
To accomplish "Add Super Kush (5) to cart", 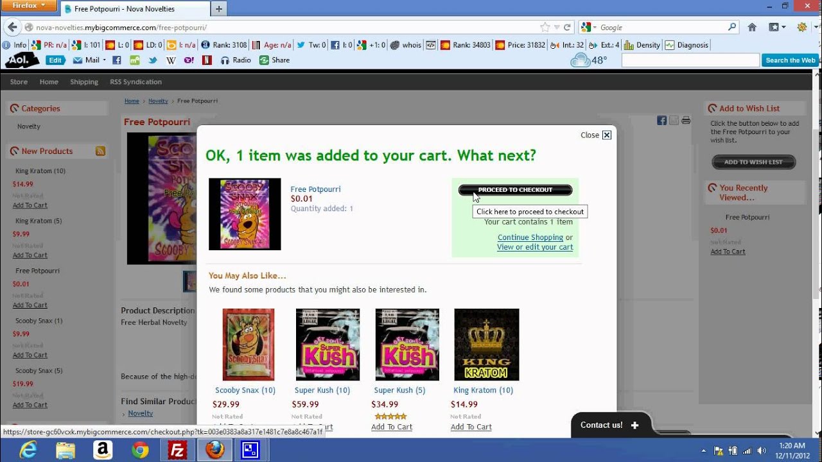I will pyautogui.click(x=392, y=427).
